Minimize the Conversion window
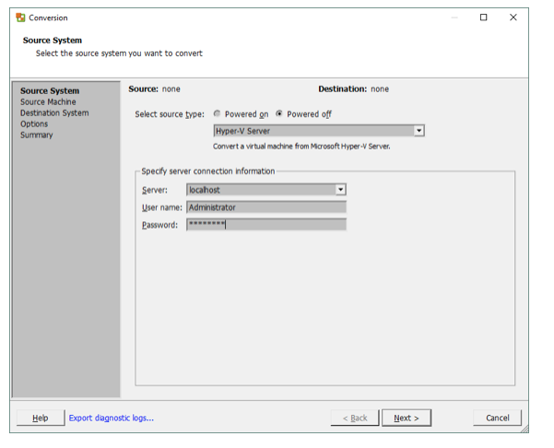This screenshot has width=554, height=448. point(454,18)
